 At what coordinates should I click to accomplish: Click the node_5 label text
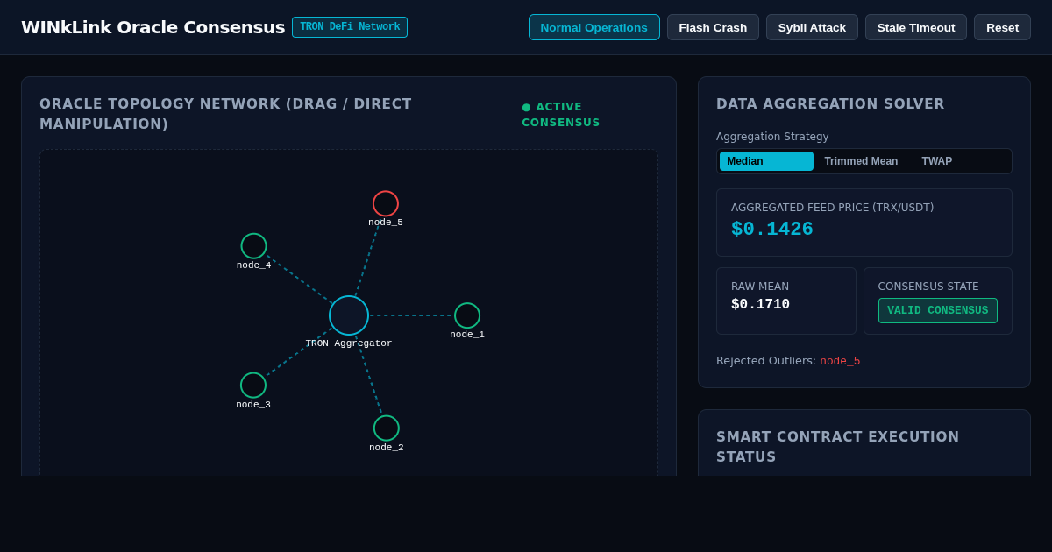386,223
